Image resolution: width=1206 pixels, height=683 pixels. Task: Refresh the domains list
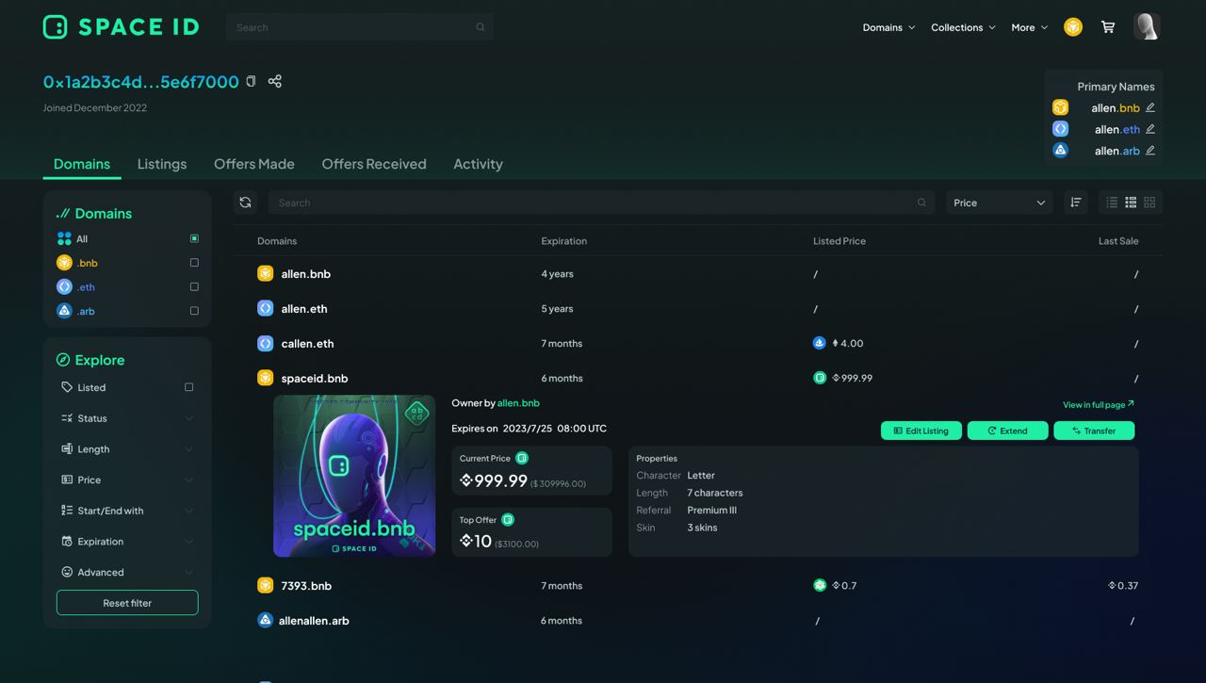click(245, 202)
